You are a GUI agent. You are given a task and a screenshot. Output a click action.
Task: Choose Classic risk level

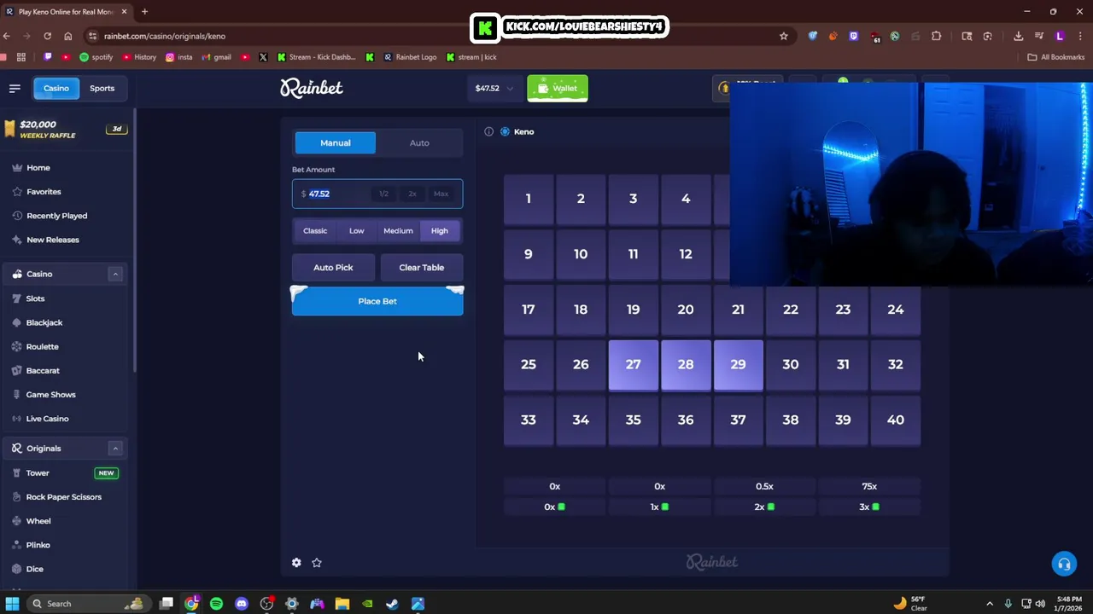click(x=315, y=231)
